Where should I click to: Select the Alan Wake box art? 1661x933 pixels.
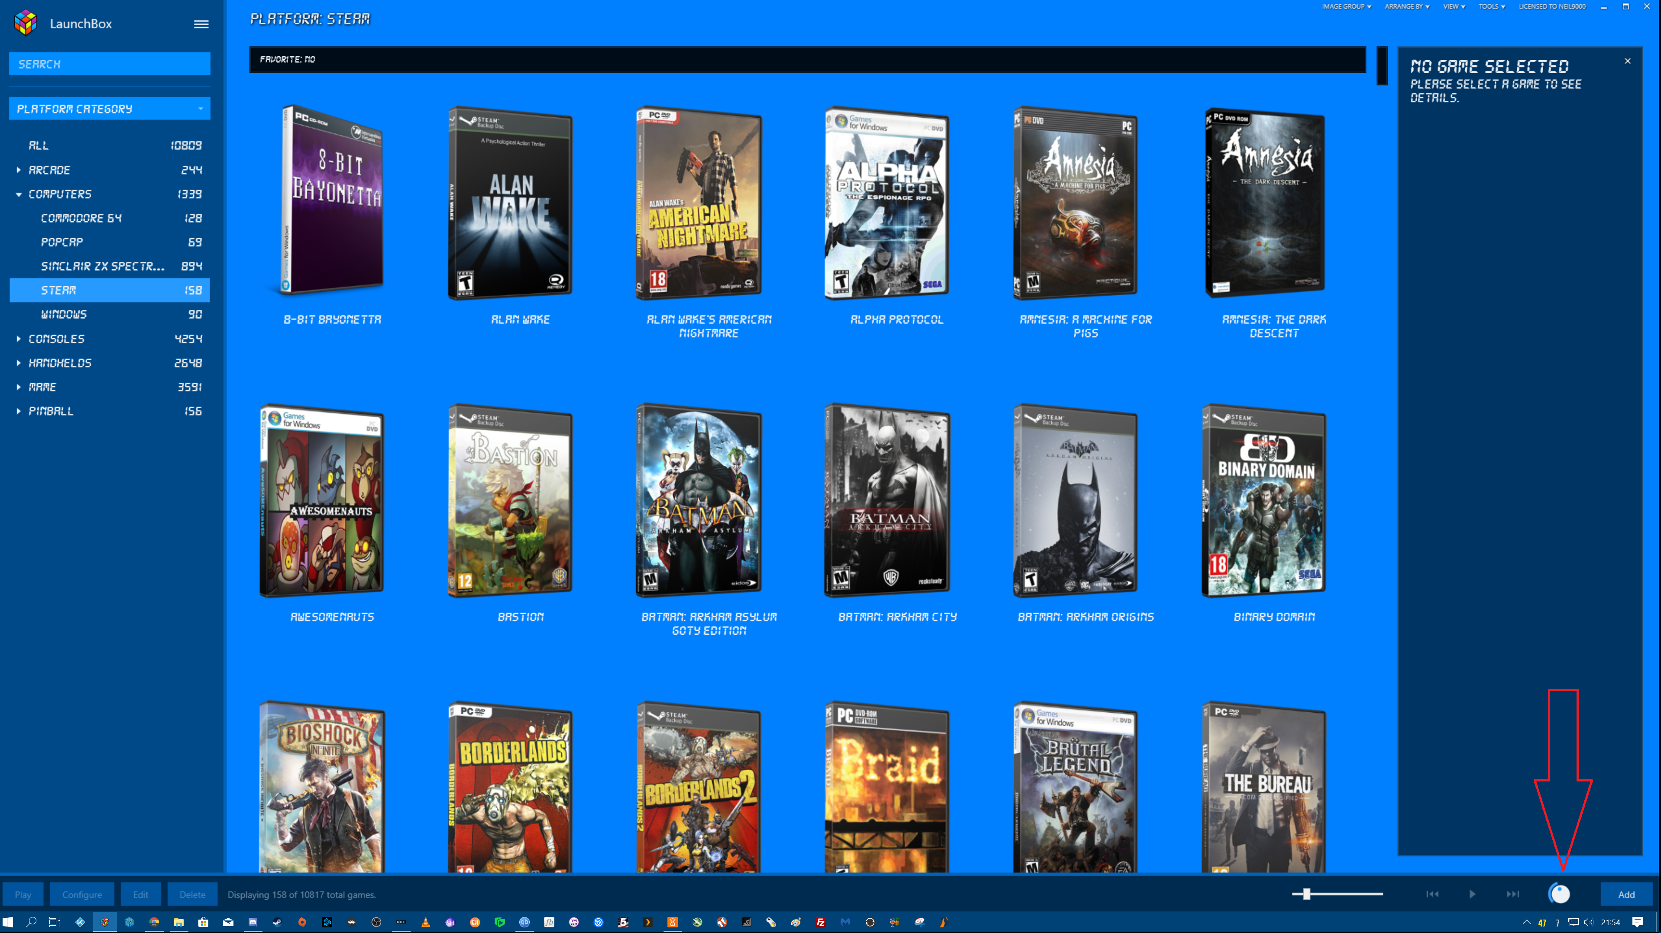[510, 203]
